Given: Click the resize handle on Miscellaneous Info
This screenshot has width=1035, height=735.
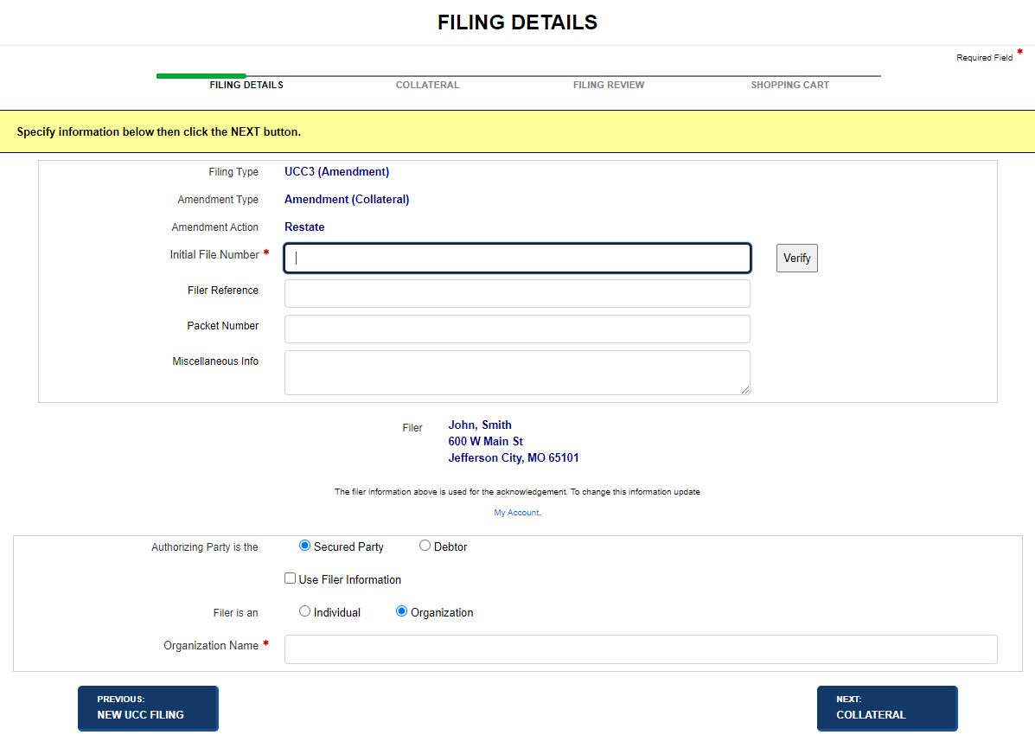Looking at the screenshot, I should [x=745, y=389].
